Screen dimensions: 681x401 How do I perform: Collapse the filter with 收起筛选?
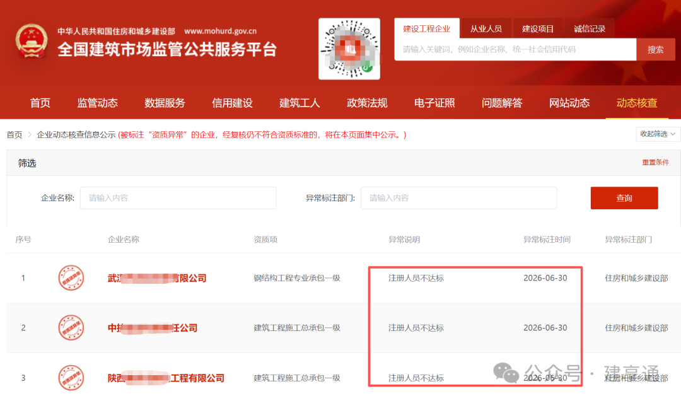click(x=658, y=134)
